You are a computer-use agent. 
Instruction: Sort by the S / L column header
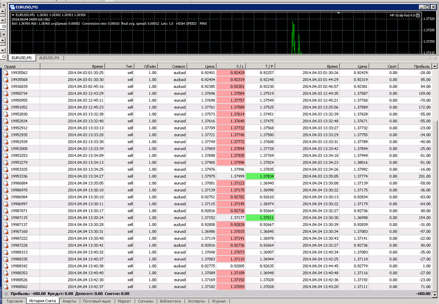[x=231, y=66]
